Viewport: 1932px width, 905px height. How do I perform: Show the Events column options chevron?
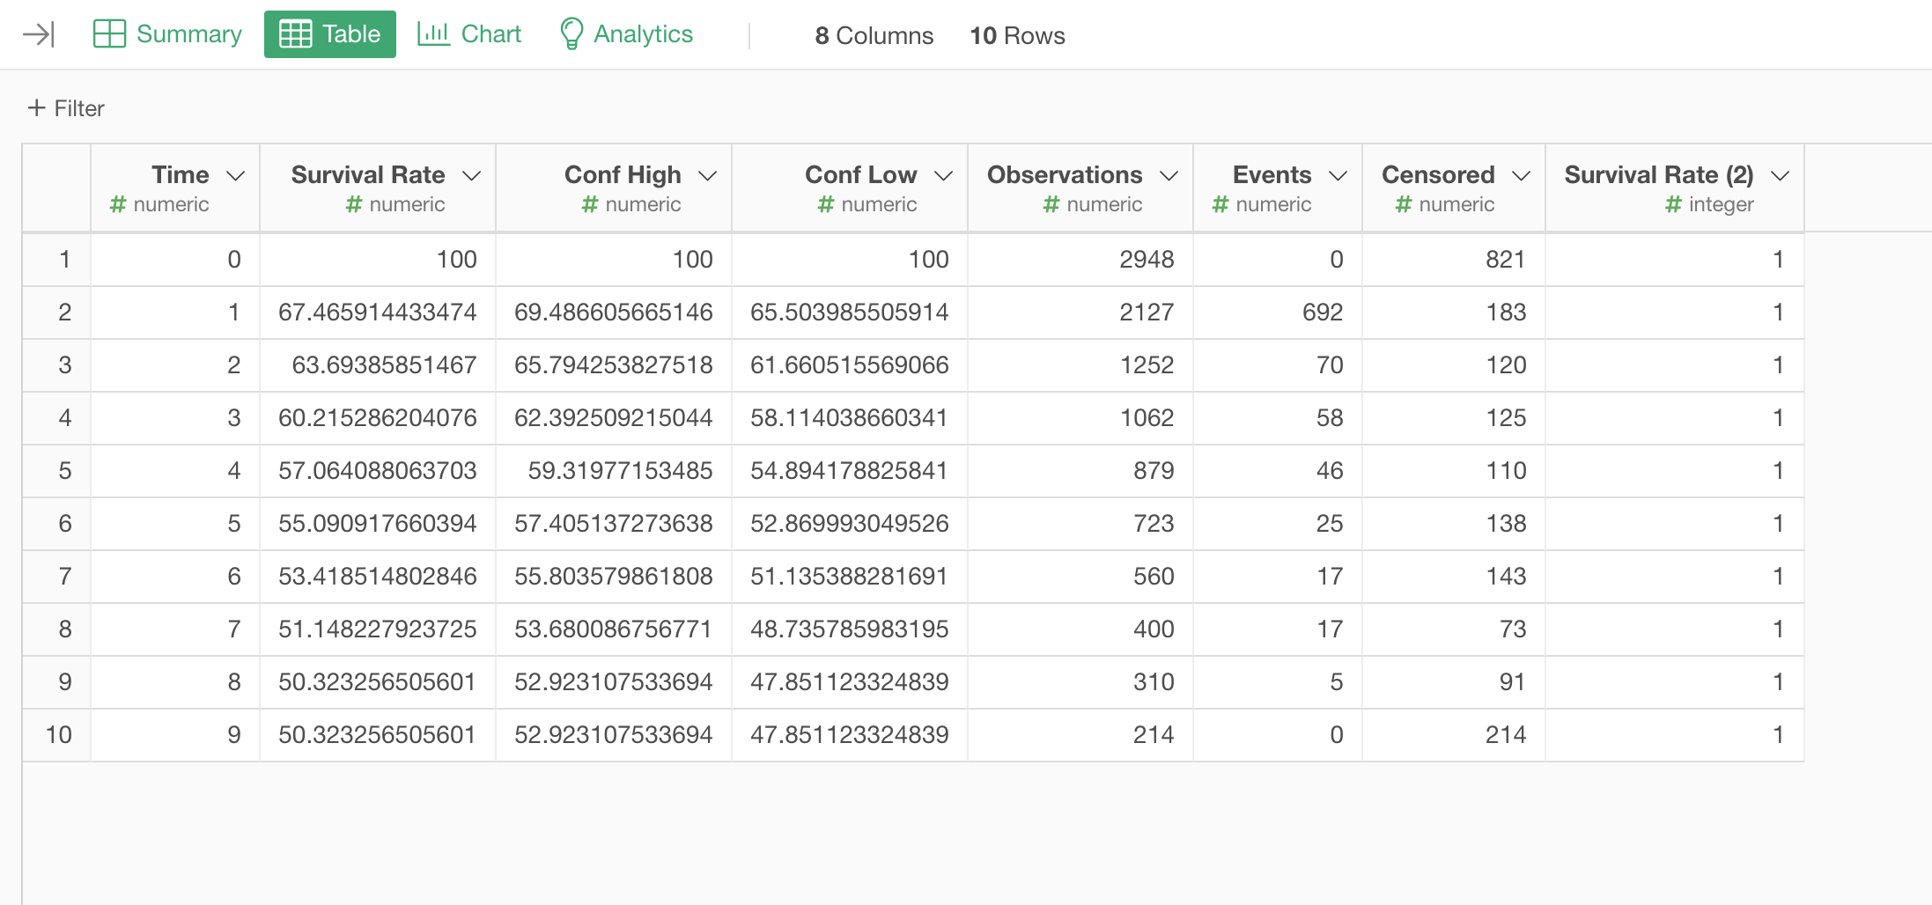(1338, 175)
